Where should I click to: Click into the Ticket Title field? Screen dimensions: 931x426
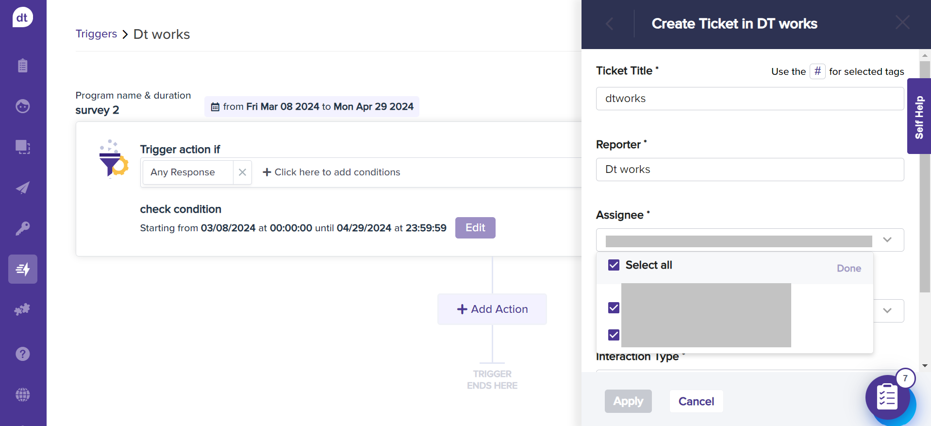tap(749, 99)
